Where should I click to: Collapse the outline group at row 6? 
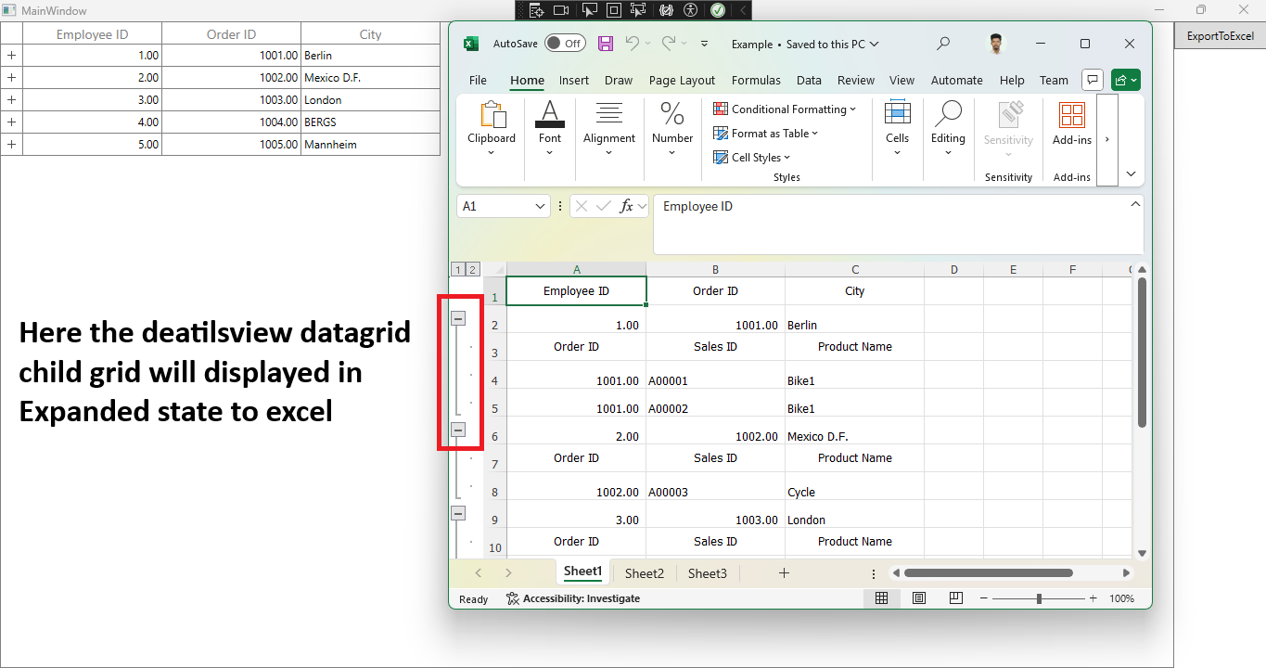[x=457, y=430]
